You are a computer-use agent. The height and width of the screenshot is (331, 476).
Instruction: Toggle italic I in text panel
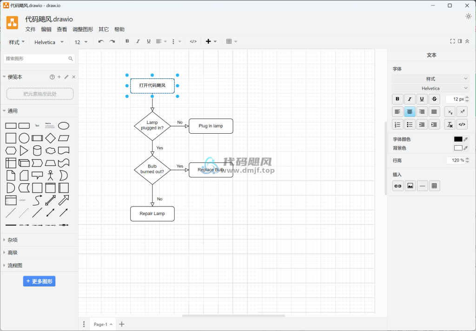[410, 99]
